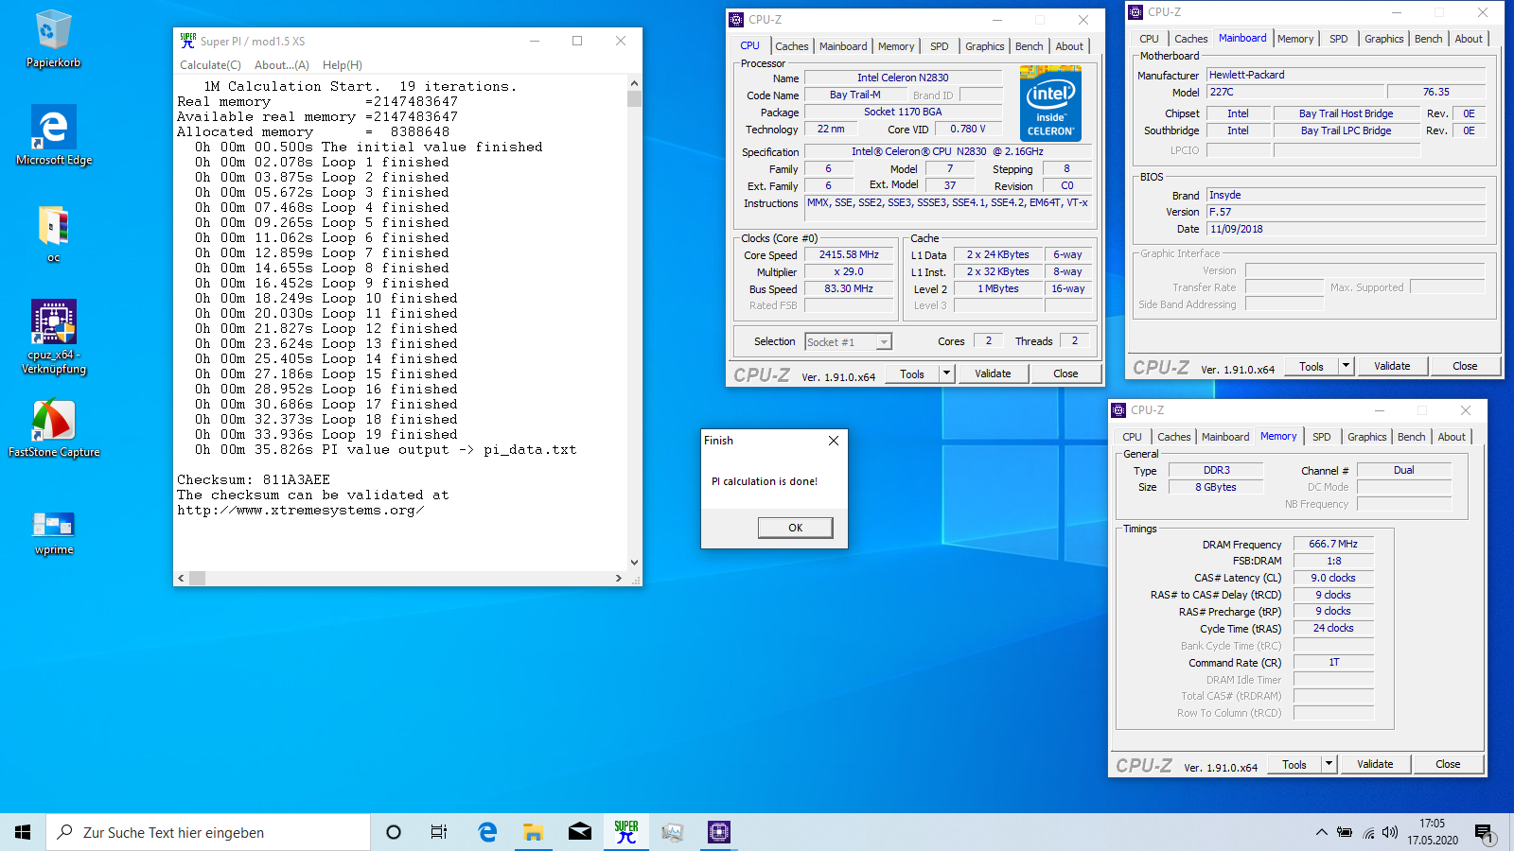Screen dimensions: 1514x851
Task: Click BIOS Version field F.57
Action: tap(1347, 212)
